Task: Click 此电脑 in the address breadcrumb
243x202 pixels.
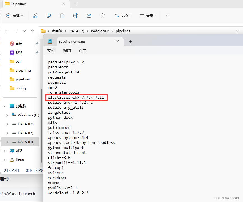Action: coord(57,31)
